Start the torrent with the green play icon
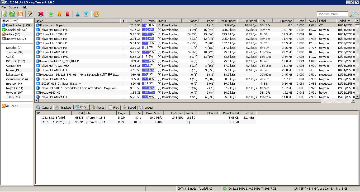This screenshot has width=360, height=192. (51, 14)
